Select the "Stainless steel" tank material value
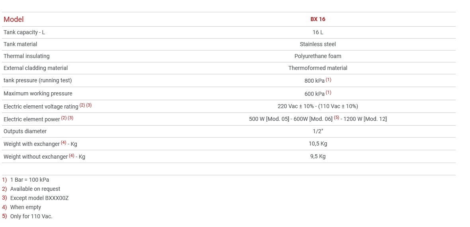The image size is (470, 227). point(318,44)
